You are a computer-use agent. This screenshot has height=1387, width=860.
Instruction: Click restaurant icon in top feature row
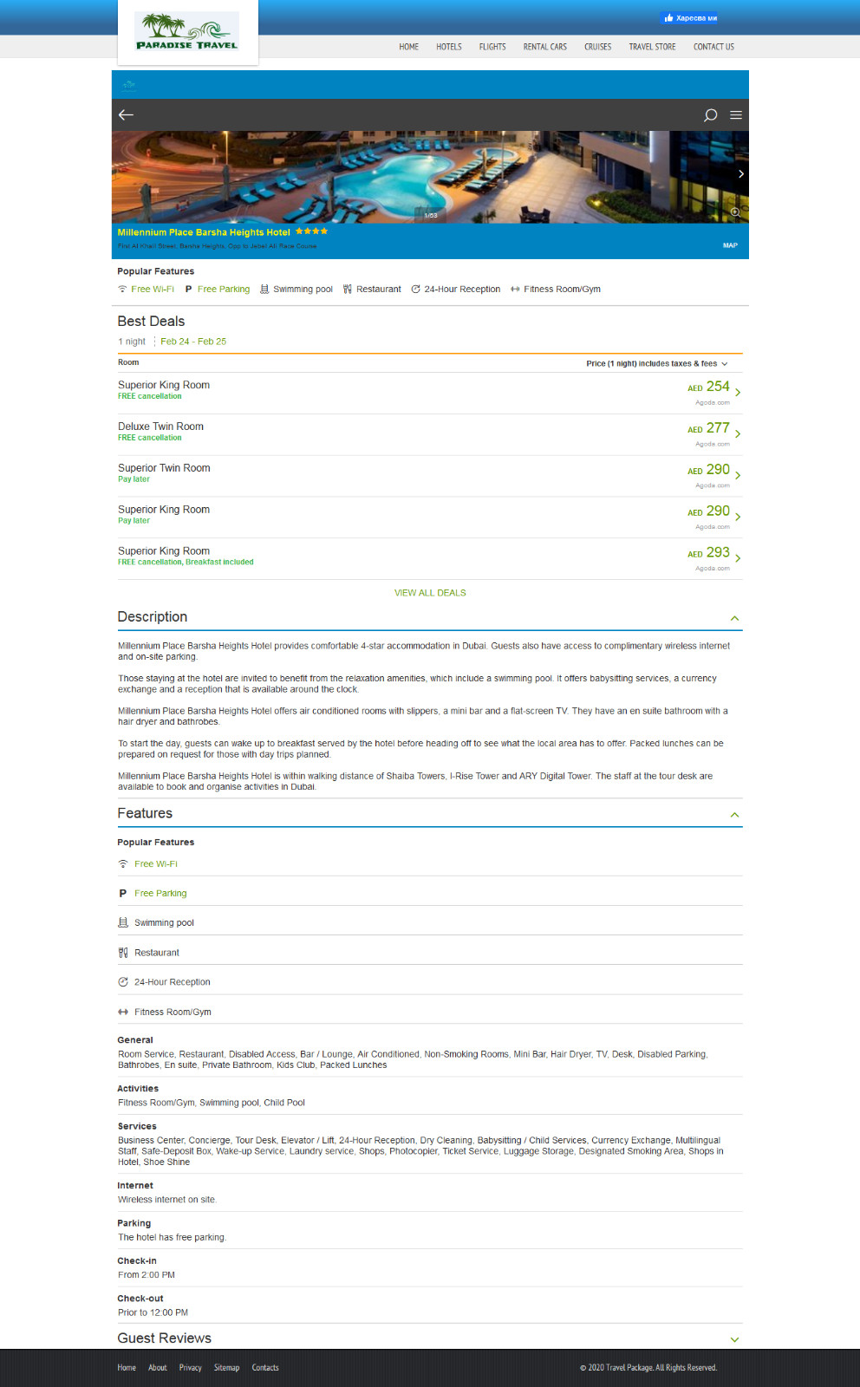click(348, 290)
